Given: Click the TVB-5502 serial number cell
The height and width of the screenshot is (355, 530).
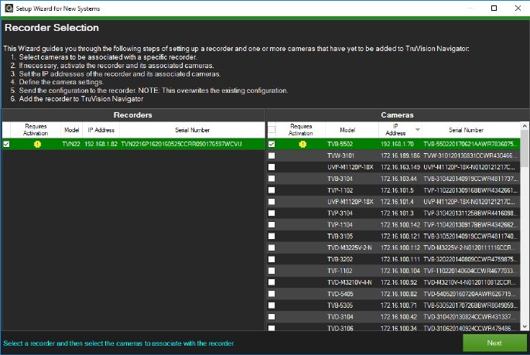Looking at the screenshot, I should click(470, 144).
